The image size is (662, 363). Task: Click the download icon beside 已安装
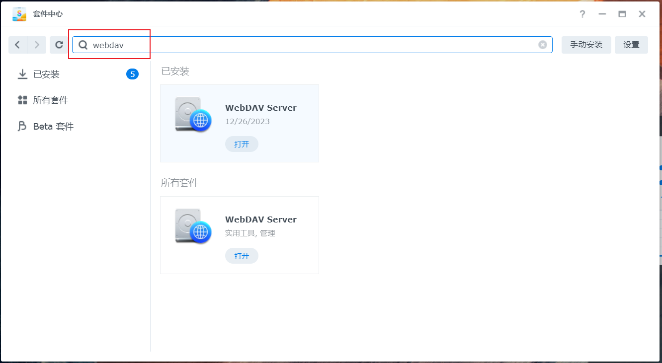coord(22,74)
